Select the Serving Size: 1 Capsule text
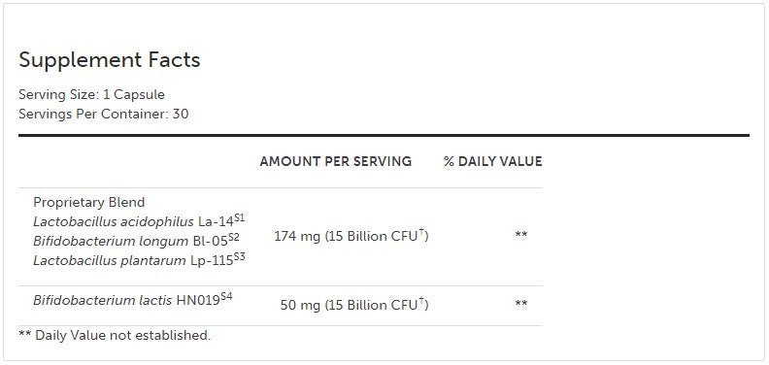The width and height of the screenshot is (769, 365). 91,94
